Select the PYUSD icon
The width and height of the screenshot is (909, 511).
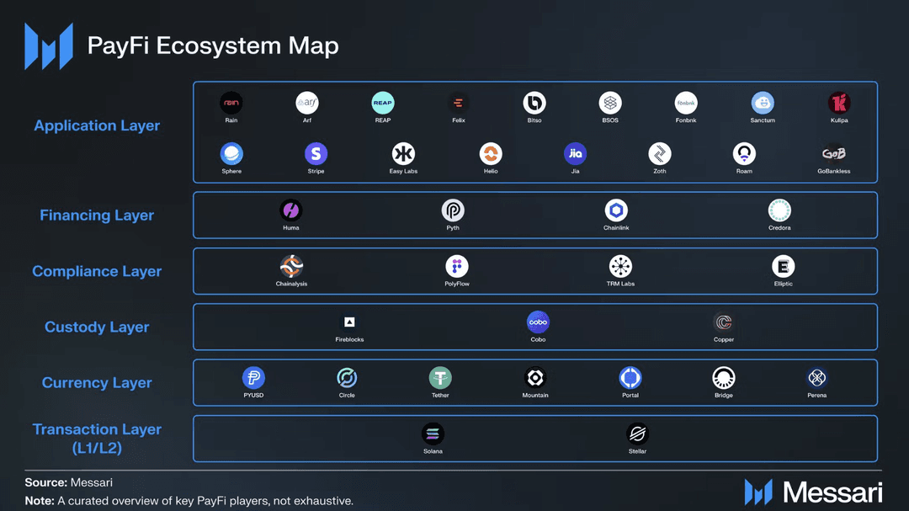[x=253, y=378]
